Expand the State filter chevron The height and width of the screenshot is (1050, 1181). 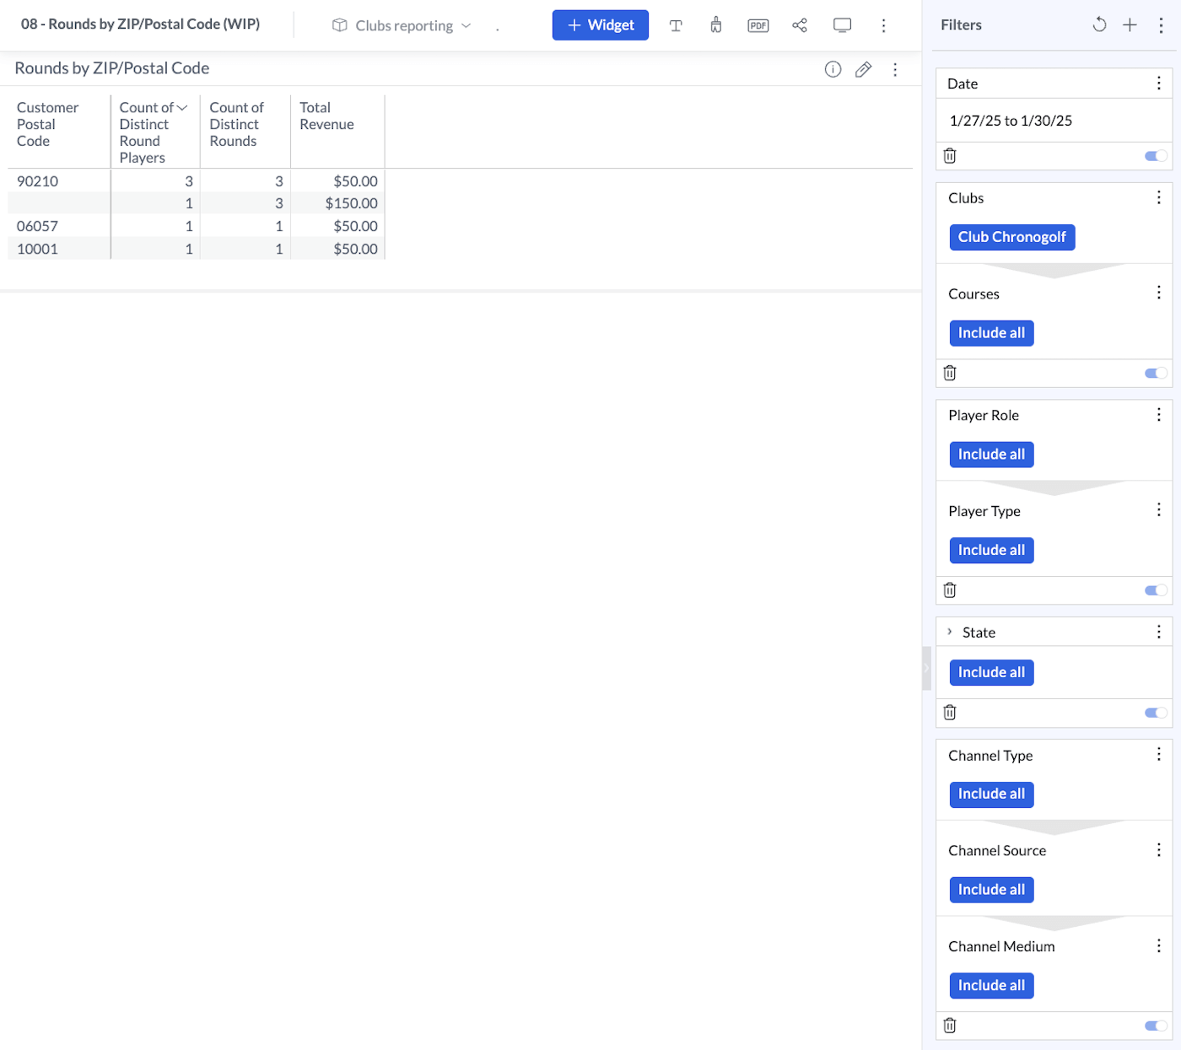pyautogui.click(x=950, y=632)
